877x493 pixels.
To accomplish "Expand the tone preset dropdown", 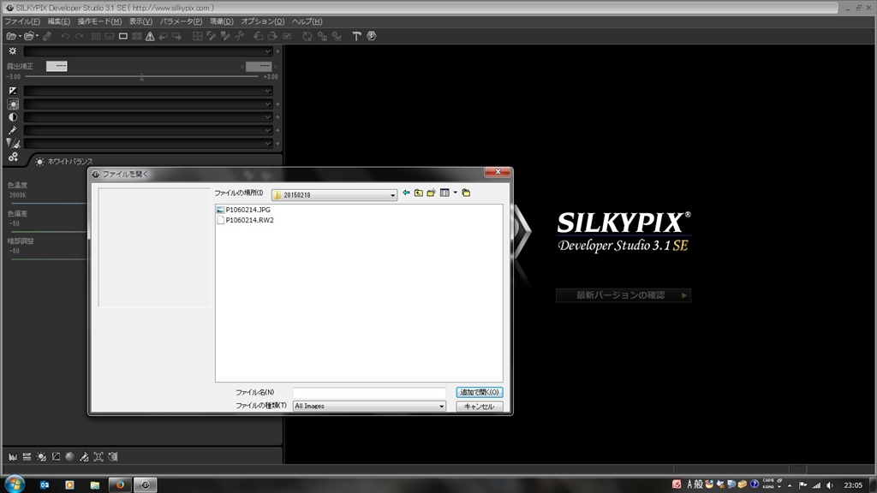I will (x=267, y=117).
